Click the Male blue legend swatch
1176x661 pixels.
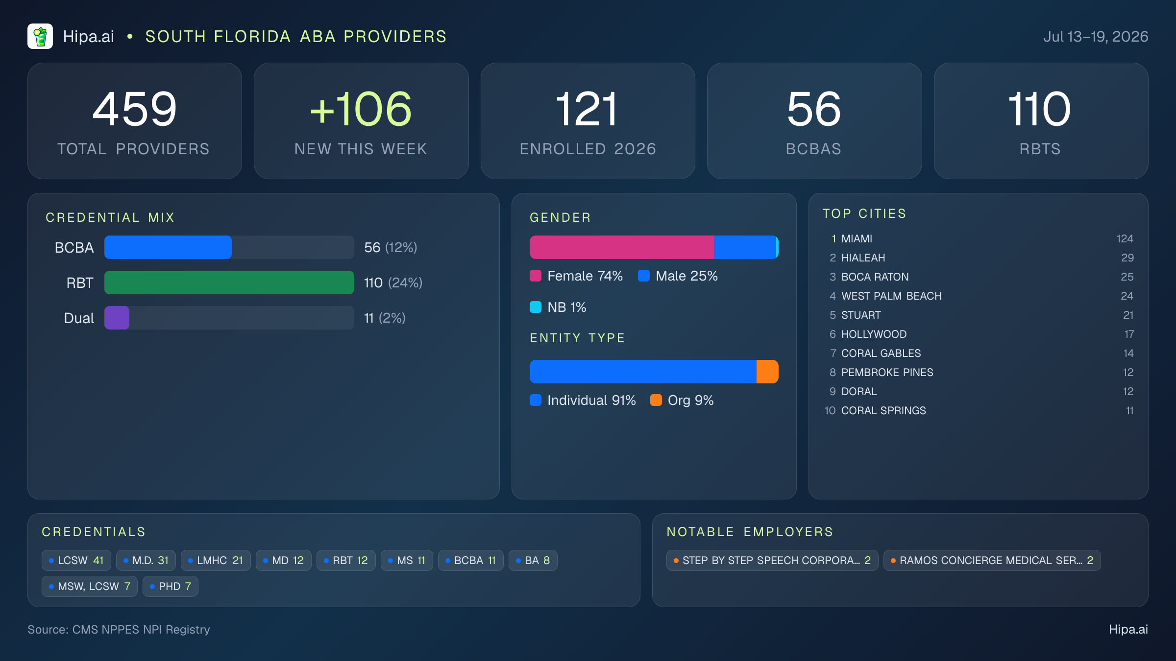point(644,276)
